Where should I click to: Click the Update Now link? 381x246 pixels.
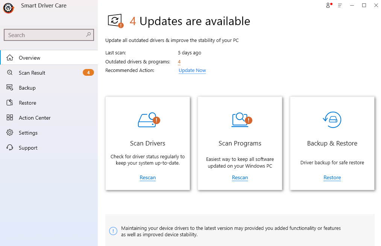pos(192,70)
